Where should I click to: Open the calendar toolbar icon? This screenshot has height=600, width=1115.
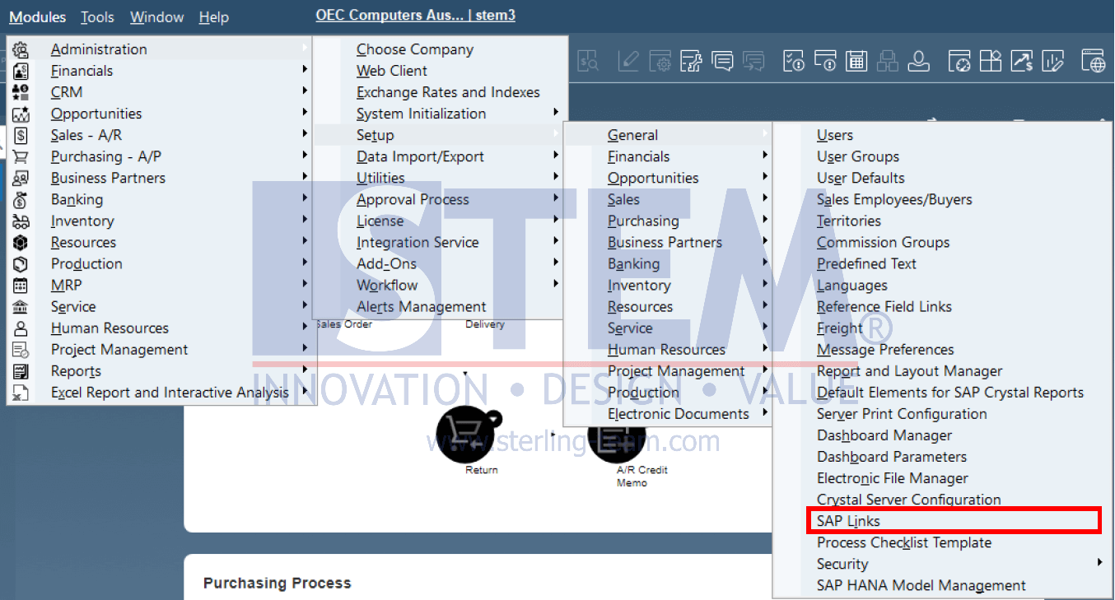pyautogui.click(x=856, y=61)
